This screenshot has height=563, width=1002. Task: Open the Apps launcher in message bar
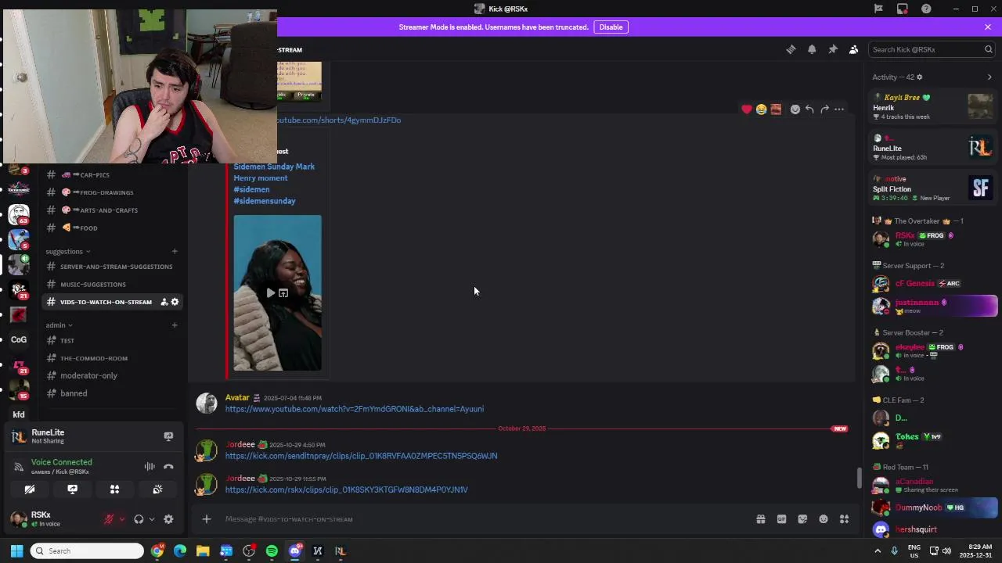[844, 519]
